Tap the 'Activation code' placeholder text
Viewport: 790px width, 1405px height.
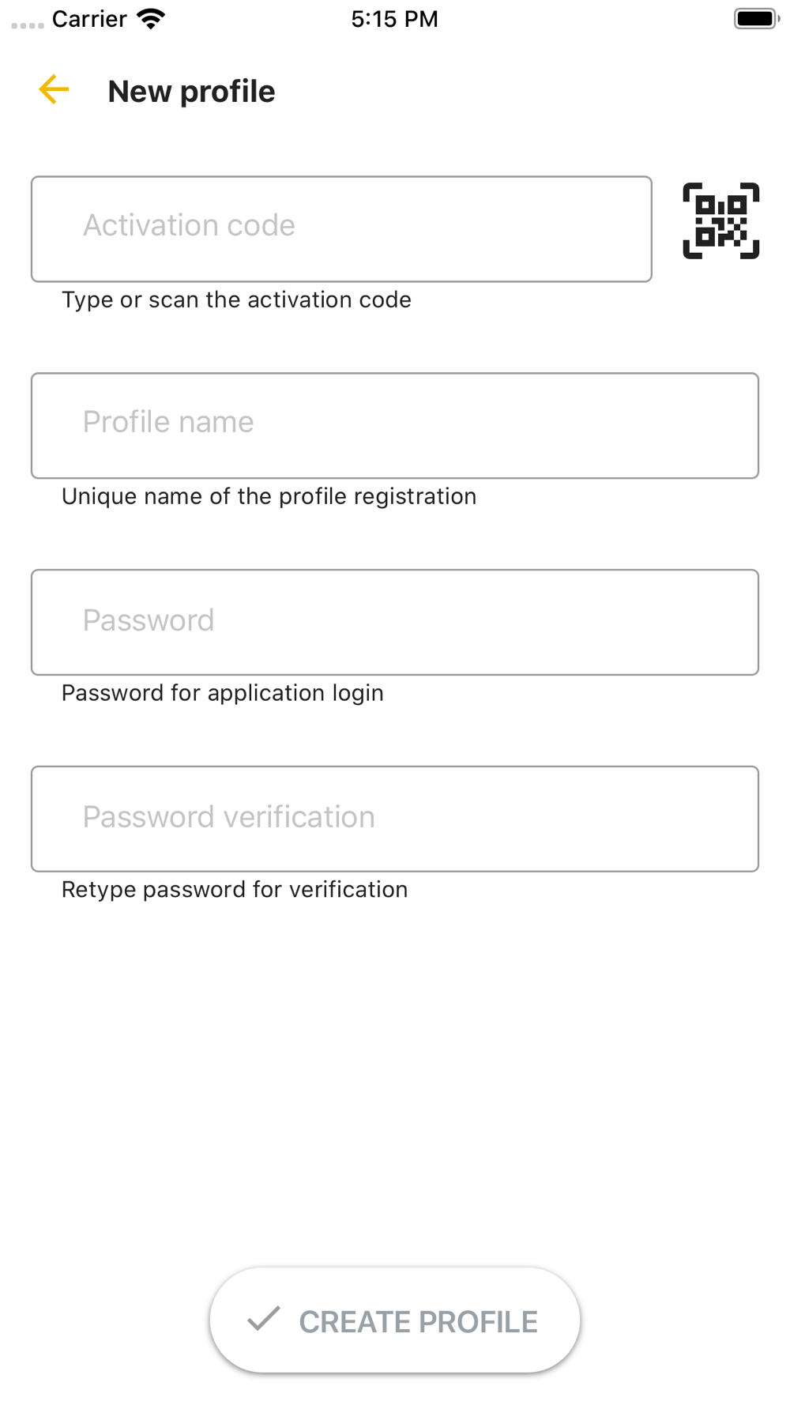pyautogui.click(x=189, y=225)
